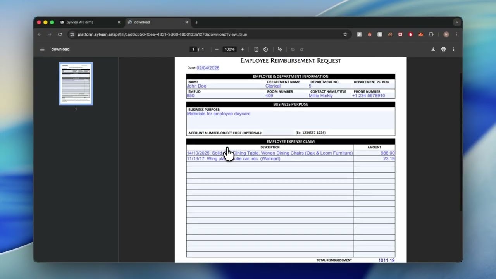Click the fit to page icon
This screenshot has height=279, width=496.
[256, 49]
